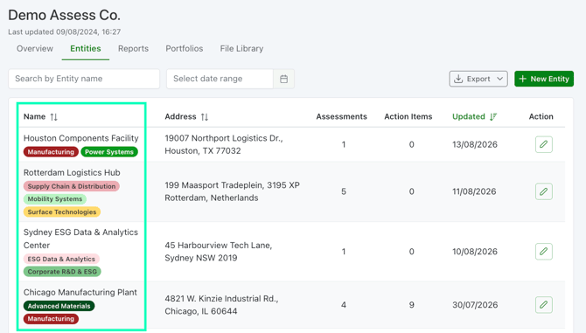
Task: Open the Chicago Manufacturing Plant entity
Action: tap(80, 292)
